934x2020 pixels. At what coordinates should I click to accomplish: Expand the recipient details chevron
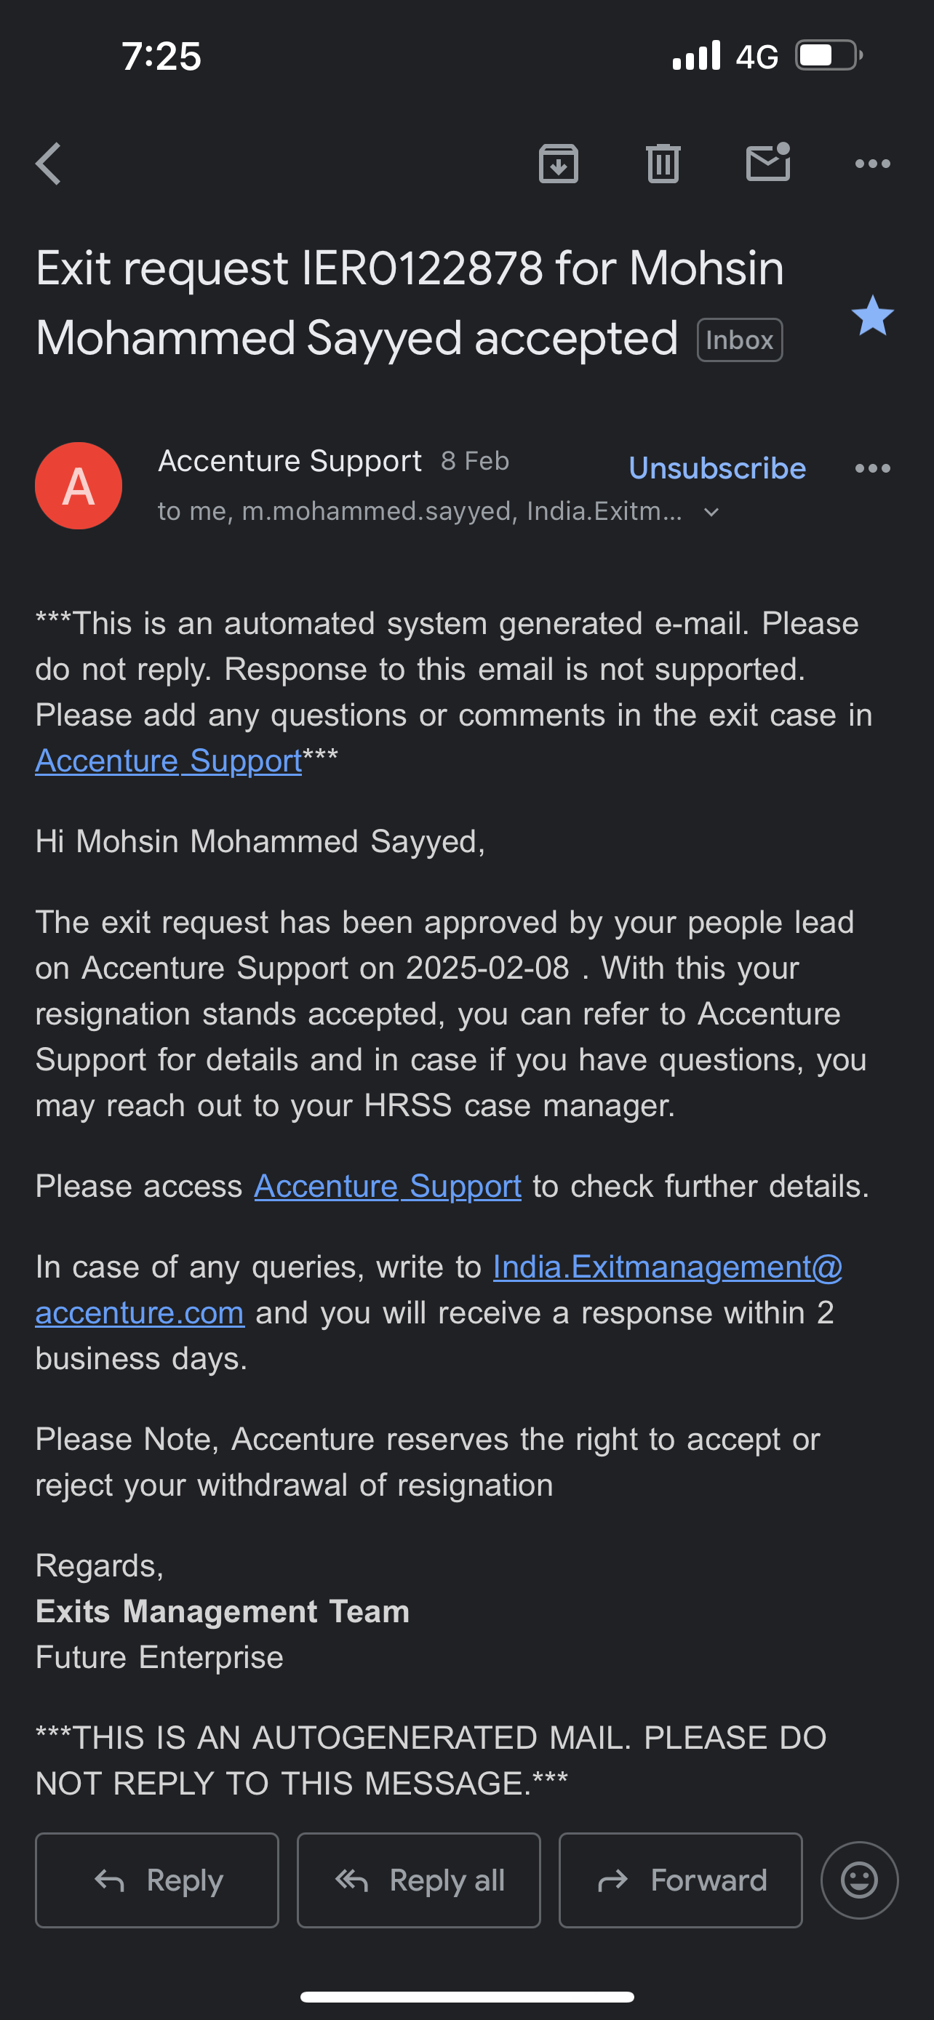[711, 512]
